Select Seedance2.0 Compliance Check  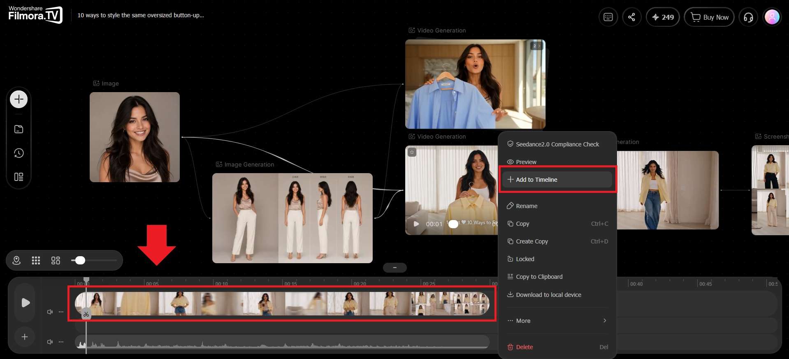pos(557,144)
